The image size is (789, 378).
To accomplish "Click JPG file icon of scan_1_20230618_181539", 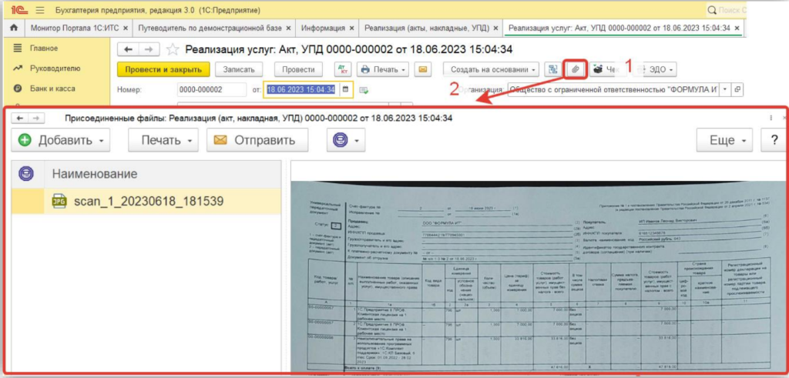I will (x=59, y=201).
